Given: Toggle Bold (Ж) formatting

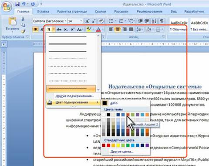Looking at the screenshot, I should pos(36,30).
